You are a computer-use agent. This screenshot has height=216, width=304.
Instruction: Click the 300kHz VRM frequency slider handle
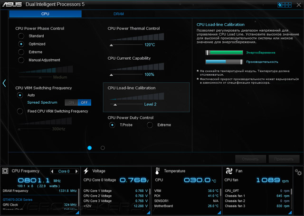19,129
